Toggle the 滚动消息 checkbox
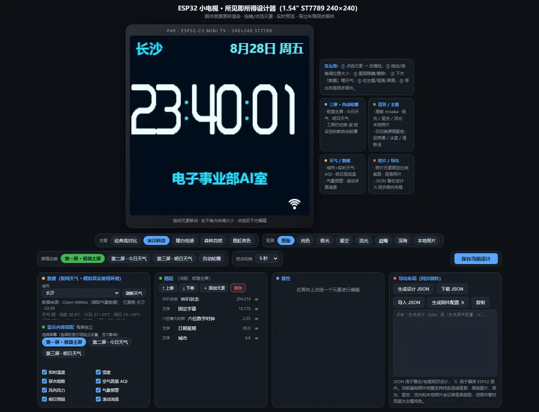This screenshot has height=412, width=539. (98, 399)
